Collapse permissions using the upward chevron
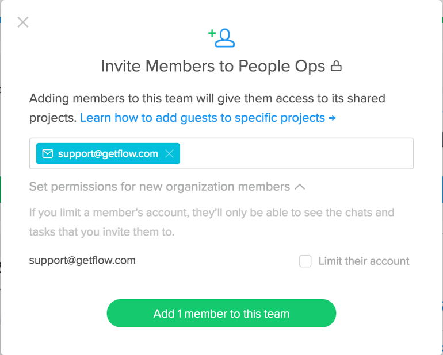443x355 pixels. (300, 187)
